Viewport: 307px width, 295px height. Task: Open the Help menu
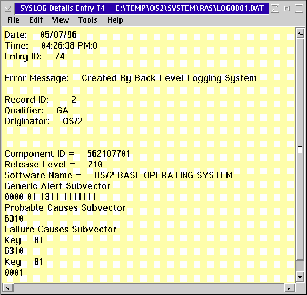(x=115, y=20)
